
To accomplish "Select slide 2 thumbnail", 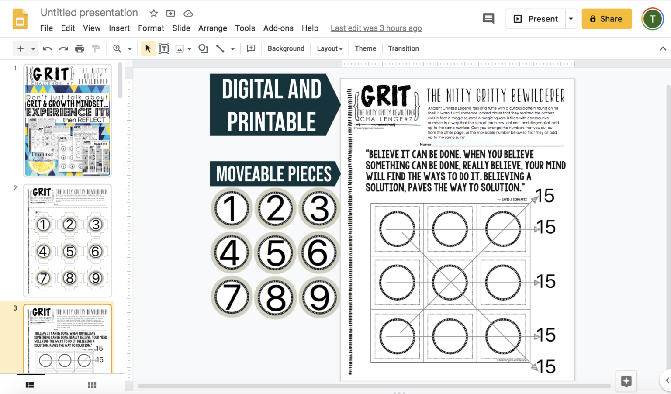I will (x=67, y=240).
